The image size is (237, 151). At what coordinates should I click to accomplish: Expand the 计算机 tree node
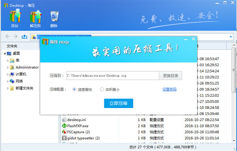pos(8,75)
